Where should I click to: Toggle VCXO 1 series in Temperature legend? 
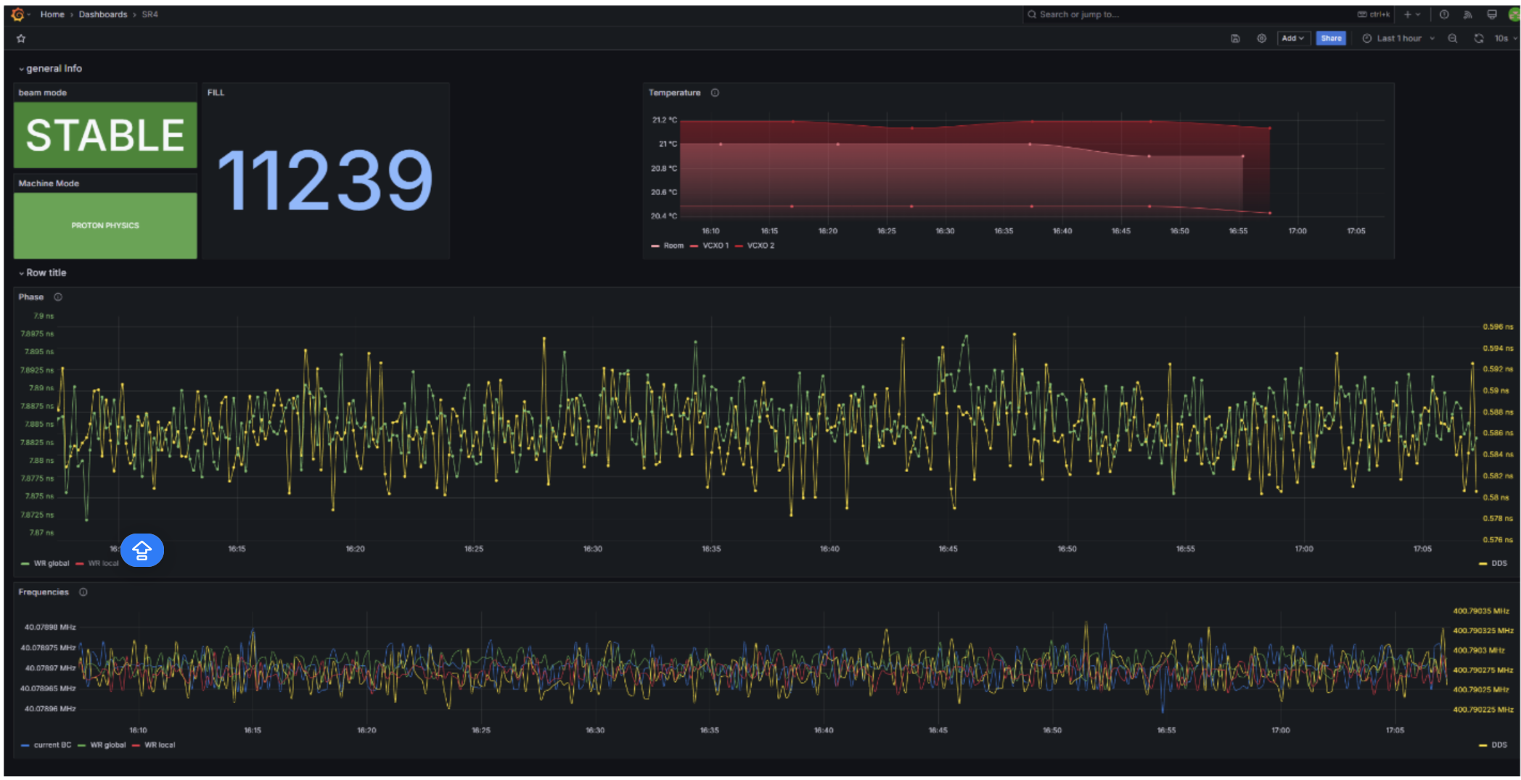[715, 246]
